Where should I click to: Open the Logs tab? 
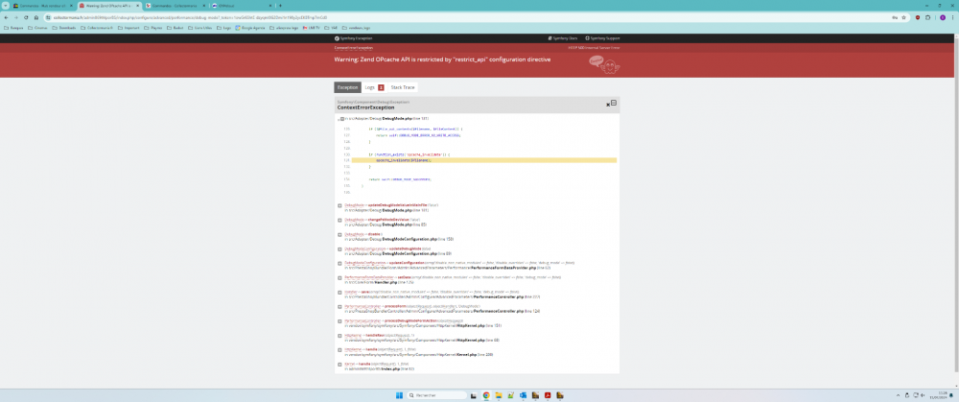pos(374,87)
